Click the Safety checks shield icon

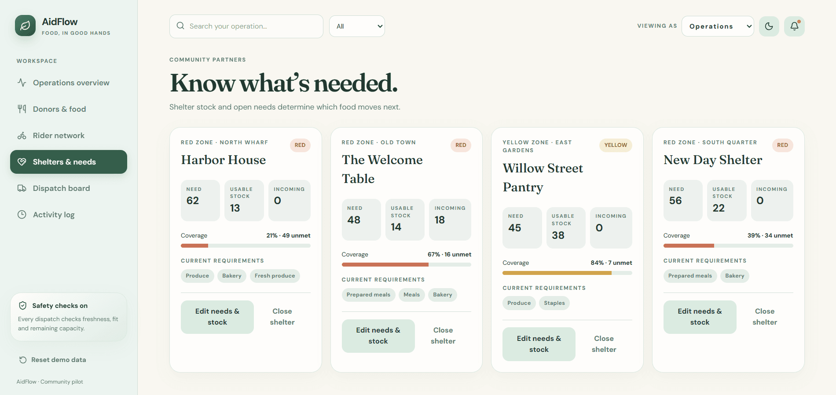pyautogui.click(x=23, y=306)
